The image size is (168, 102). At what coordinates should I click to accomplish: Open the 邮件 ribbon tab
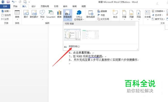coord(65,6)
